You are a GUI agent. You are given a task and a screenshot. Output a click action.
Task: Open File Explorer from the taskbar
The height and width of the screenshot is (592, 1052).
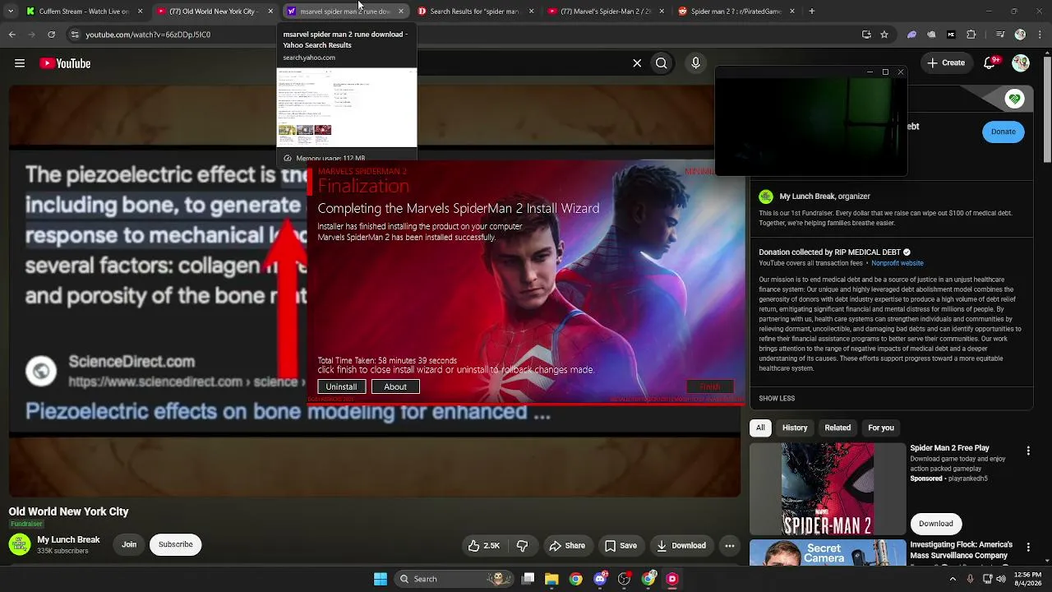(551, 579)
